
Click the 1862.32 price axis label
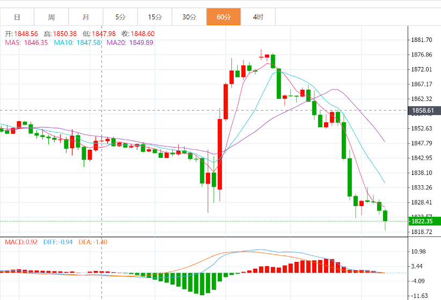(422, 99)
